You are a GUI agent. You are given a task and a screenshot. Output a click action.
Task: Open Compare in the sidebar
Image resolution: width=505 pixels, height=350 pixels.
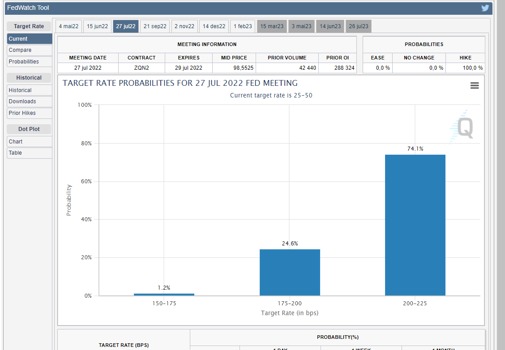(29, 50)
